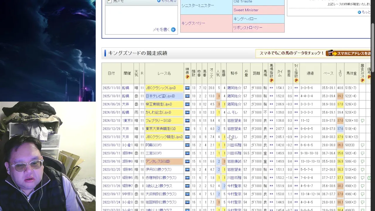Screen dimensions: 375x211
Task: Click venue 5中京3 in 2022/09/17 row
Action: tap(127, 194)
